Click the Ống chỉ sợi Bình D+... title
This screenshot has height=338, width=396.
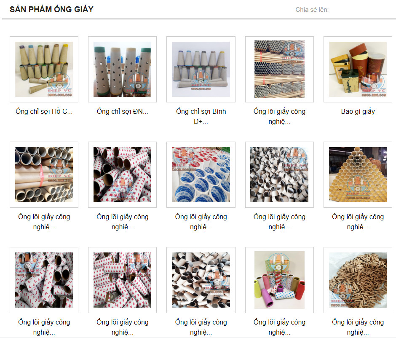[201, 116]
